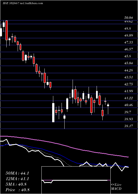Click the 38.17 price axis label
Image resolution: width=138 pixels, height=194 pixels.
click(129, 126)
